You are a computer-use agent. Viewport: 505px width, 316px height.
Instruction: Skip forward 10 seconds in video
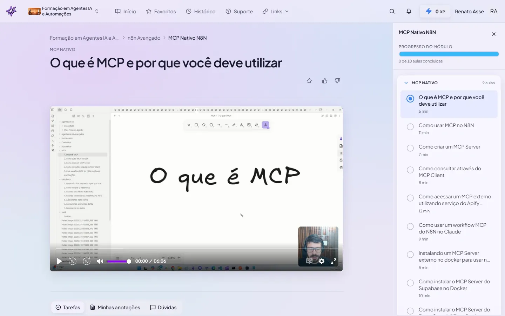(87, 261)
